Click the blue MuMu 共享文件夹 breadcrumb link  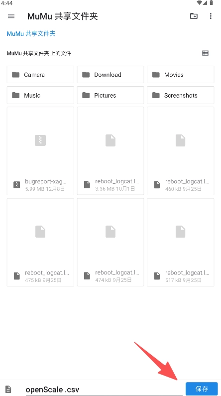pyautogui.click(x=31, y=33)
